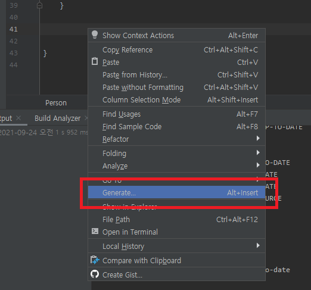This screenshot has width=311, height=290.
Task: Open the File Path menu entry
Action: [177, 220]
